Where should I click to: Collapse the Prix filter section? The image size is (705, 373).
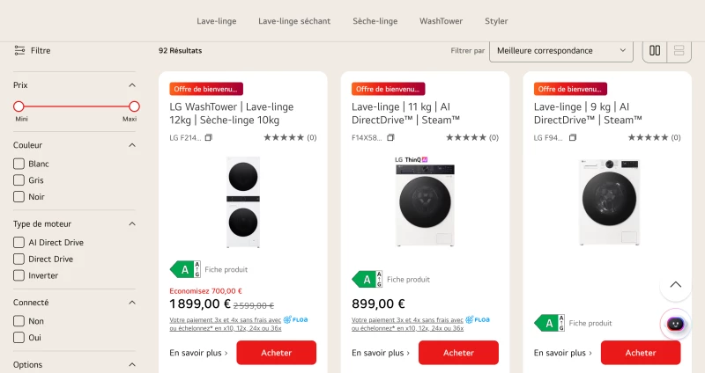131,85
